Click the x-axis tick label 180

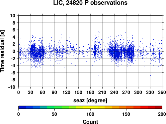pos(90,92)
